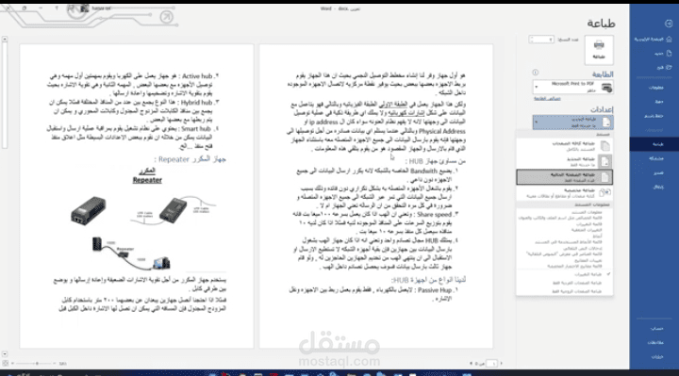
Task: Click the preview zoom slider
Action: tap(33, 364)
